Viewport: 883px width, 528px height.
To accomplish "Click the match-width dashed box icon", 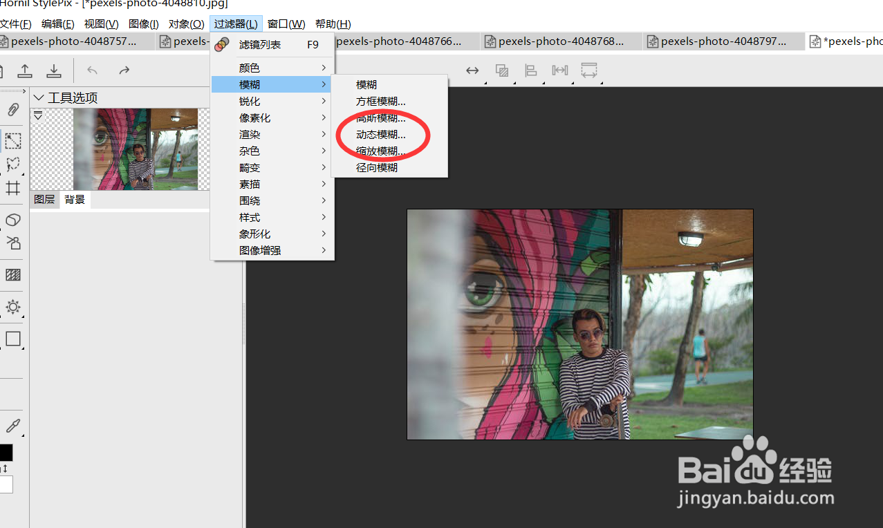I will (x=589, y=70).
